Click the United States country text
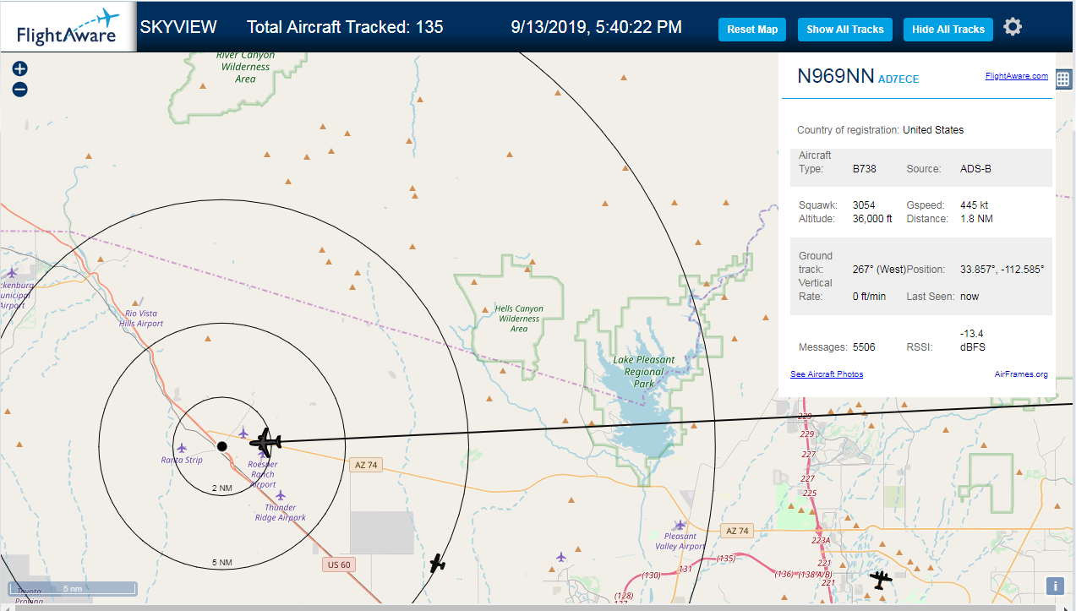Viewport: 1076px width, 611px height. (933, 130)
